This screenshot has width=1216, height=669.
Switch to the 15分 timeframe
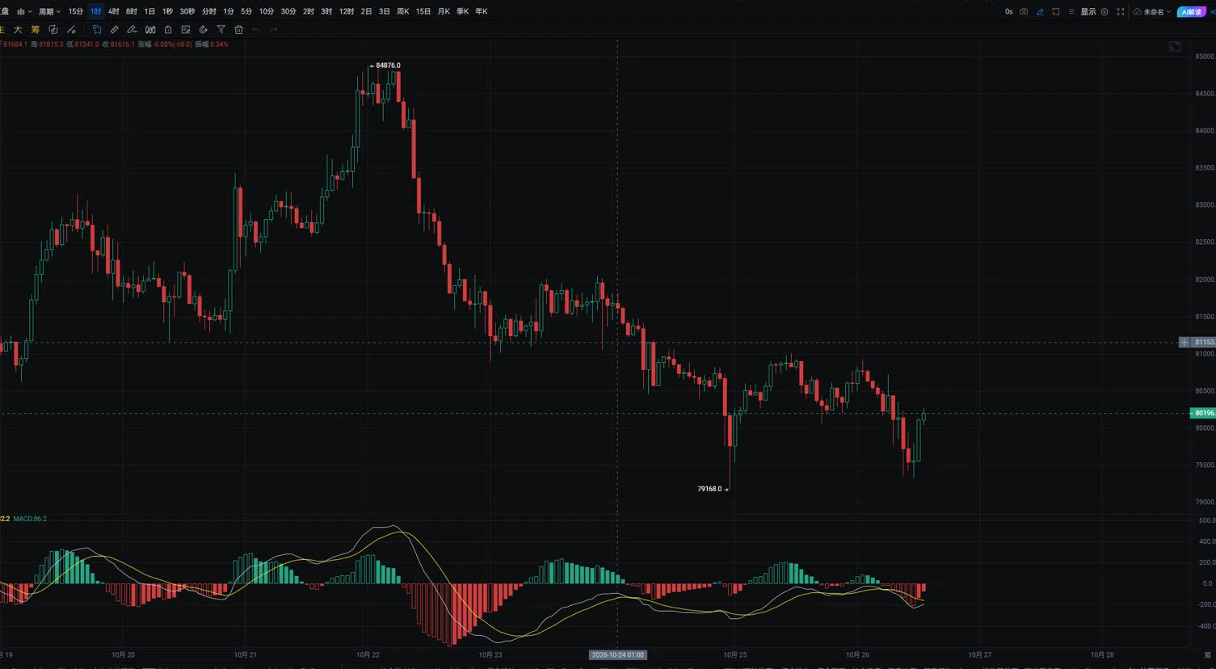[x=76, y=12]
